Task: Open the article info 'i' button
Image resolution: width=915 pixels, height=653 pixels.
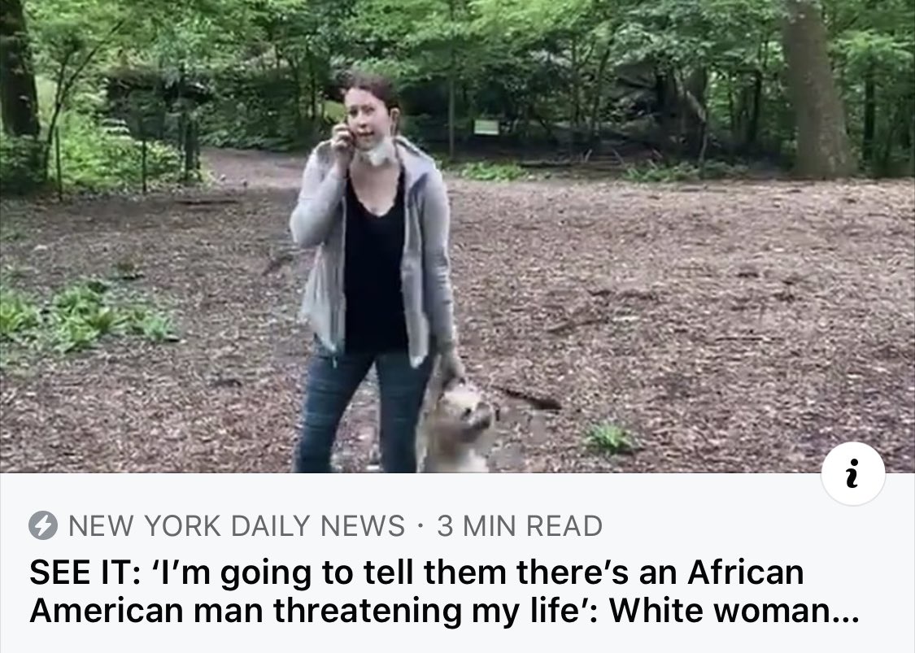Action: click(x=852, y=473)
